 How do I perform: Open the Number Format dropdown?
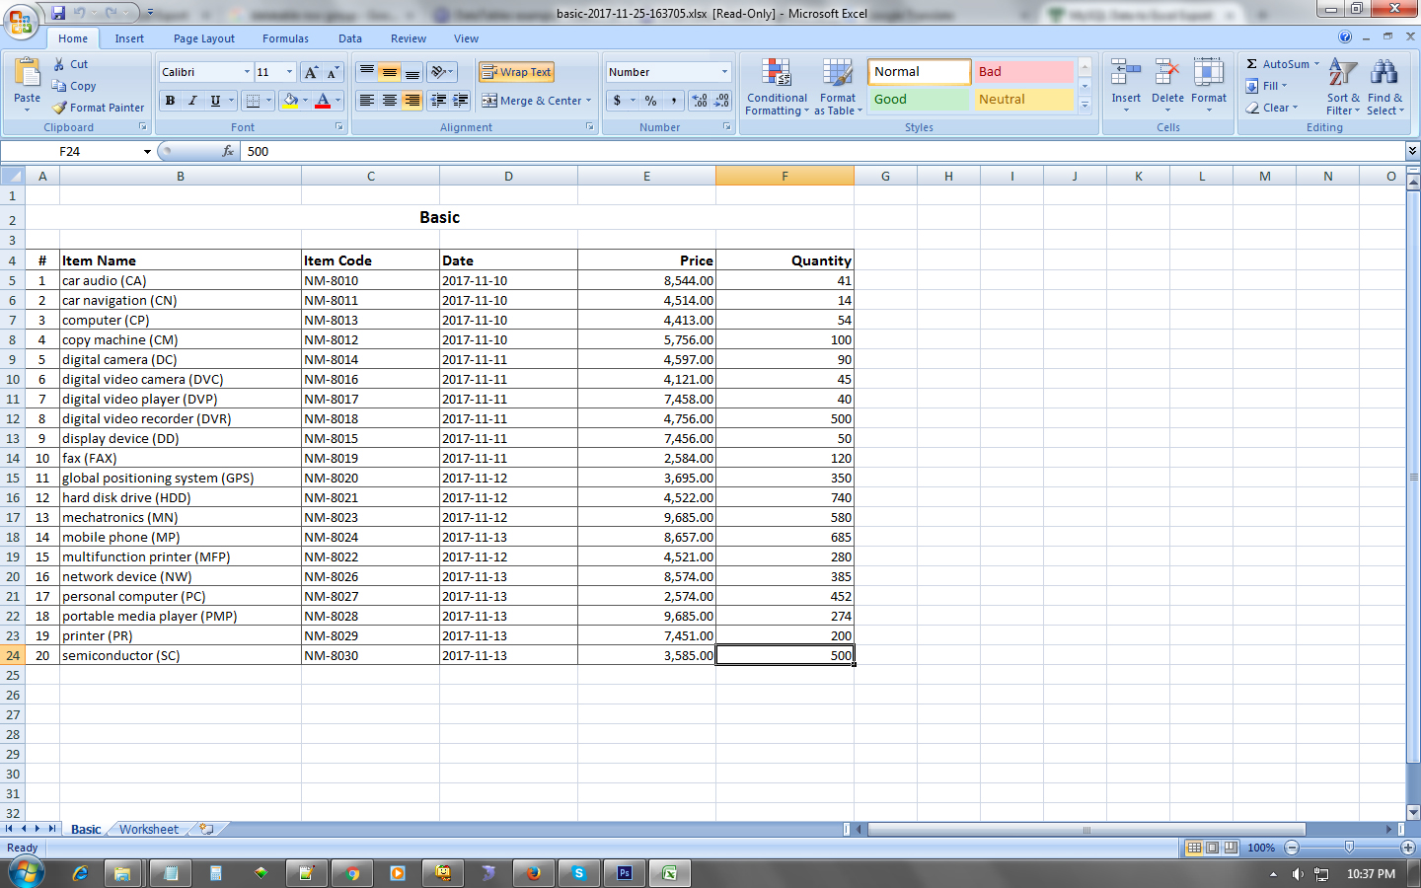667,71
